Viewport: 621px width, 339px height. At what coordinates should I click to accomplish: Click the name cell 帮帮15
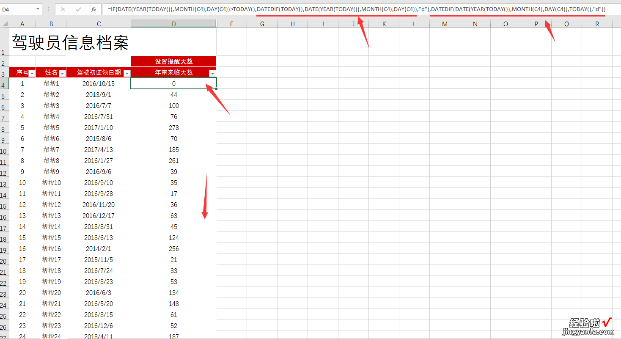click(x=51, y=238)
